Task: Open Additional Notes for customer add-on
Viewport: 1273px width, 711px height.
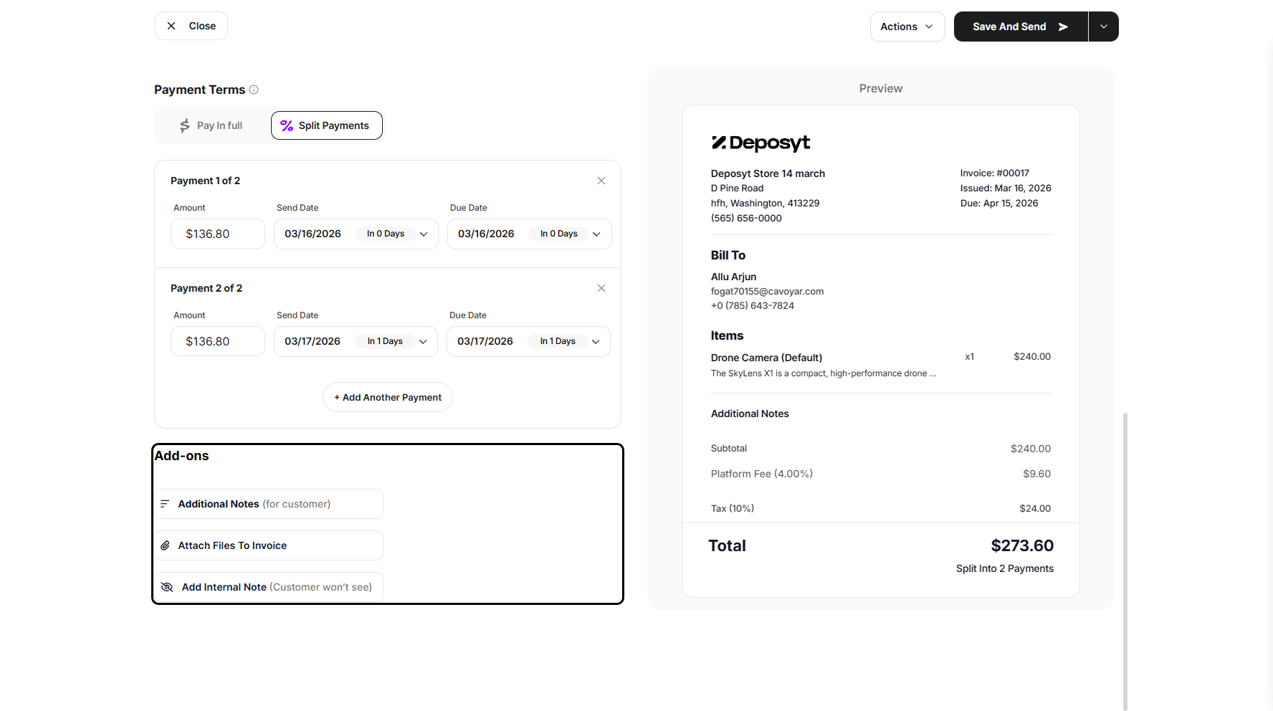Action: (x=269, y=504)
